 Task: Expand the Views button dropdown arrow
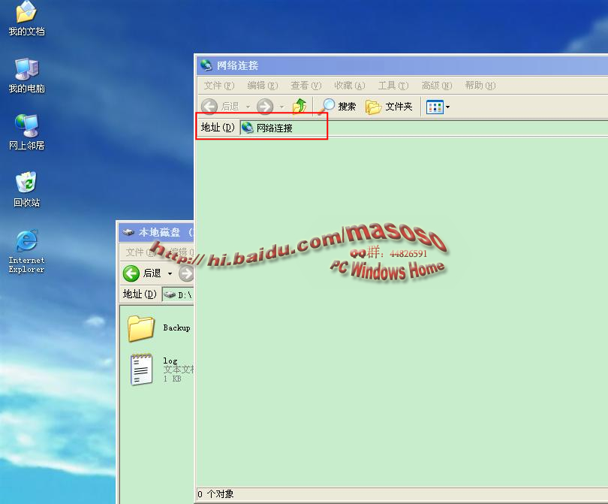coord(448,107)
